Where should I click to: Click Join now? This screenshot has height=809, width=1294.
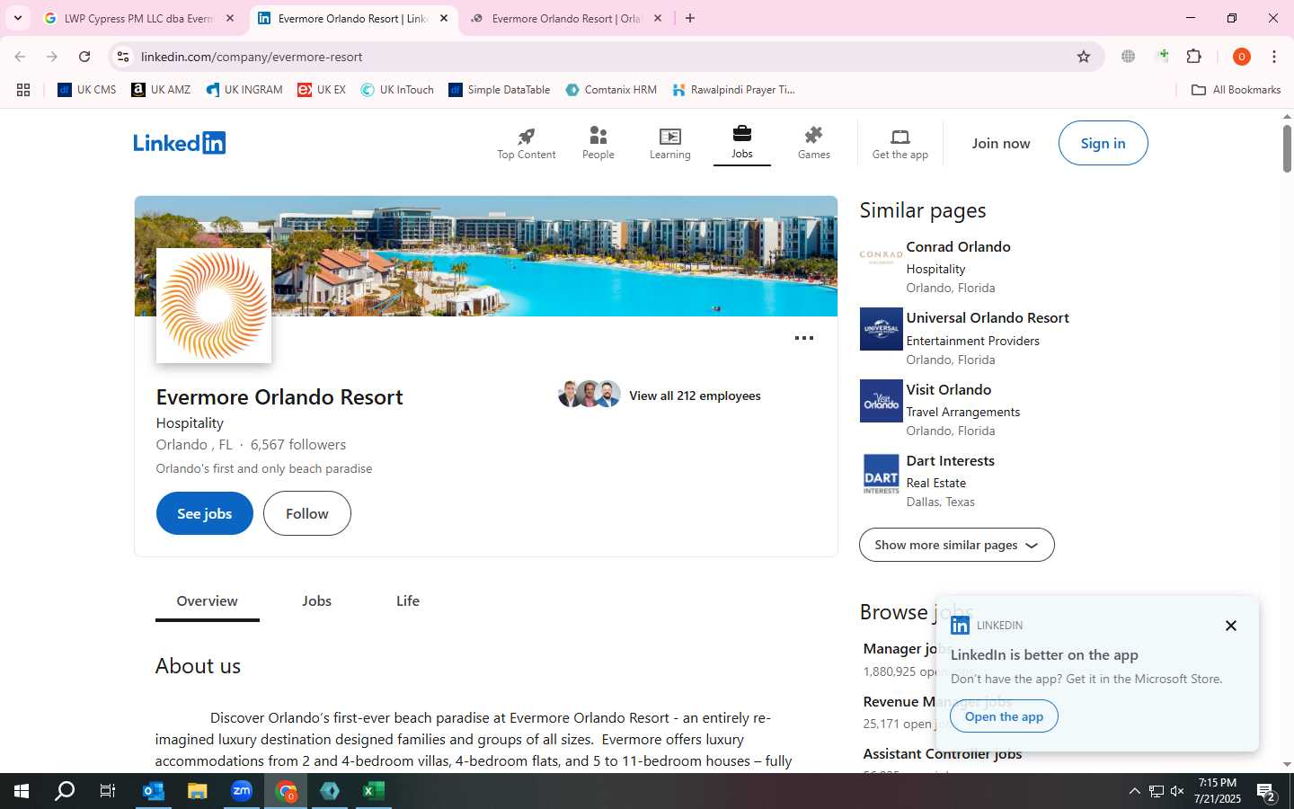click(1001, 143)
